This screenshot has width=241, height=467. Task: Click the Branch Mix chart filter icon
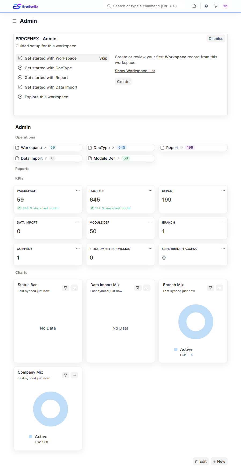coord(211,288)
